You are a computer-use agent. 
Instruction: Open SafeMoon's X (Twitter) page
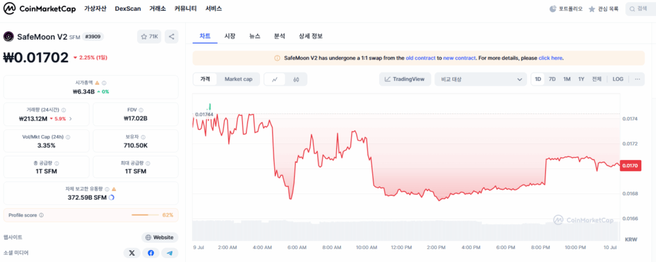pos(132,253)
